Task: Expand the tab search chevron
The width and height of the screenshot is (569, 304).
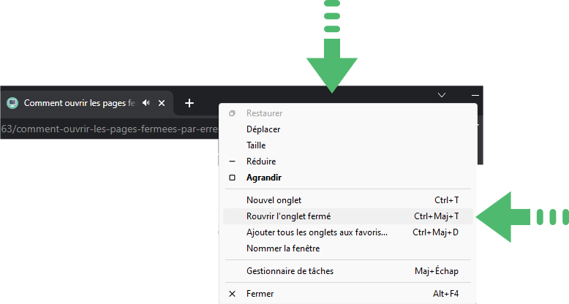Action: click(x=442, y=95)
